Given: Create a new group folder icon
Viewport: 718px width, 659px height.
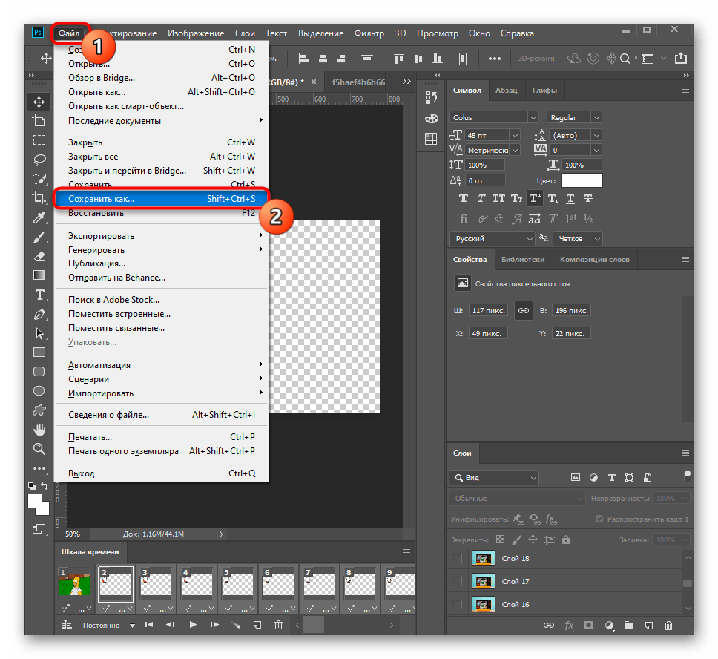Looking at the screenshot, I should (x=629, y=625).
